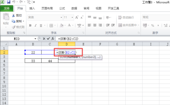
Task: Click the 复制 (Copy) button
Action: tap(17, 21)
